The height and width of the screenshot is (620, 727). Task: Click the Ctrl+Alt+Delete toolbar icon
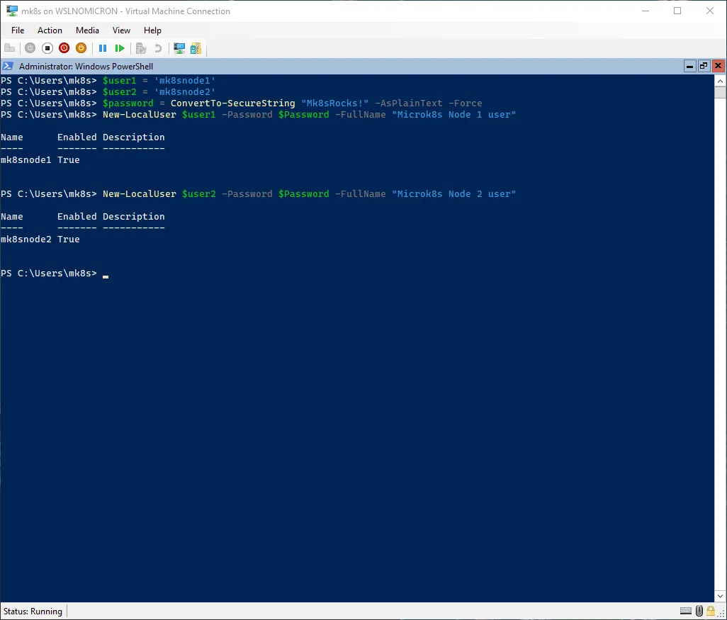click(x=10, y=48)
